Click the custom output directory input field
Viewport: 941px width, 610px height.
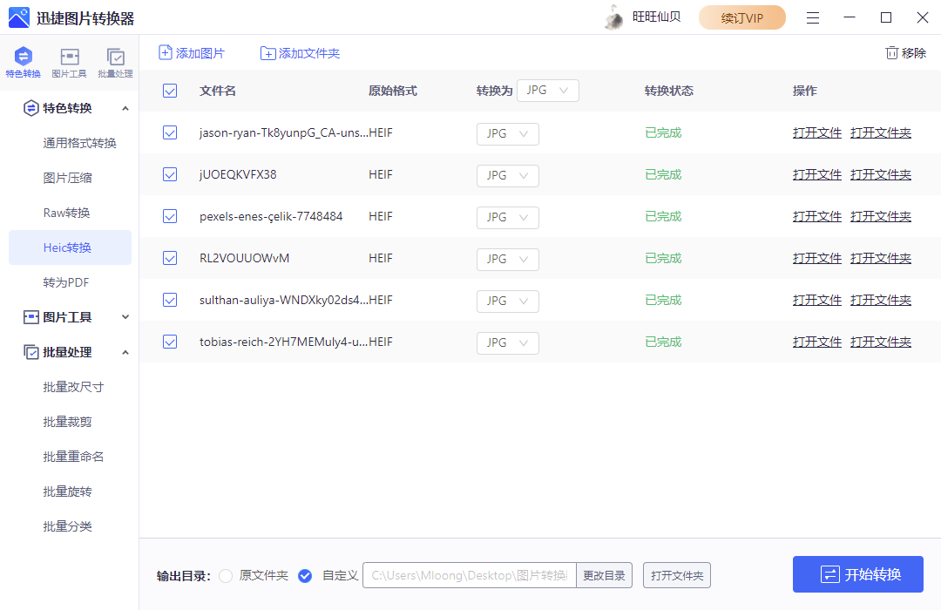(470, 575)
